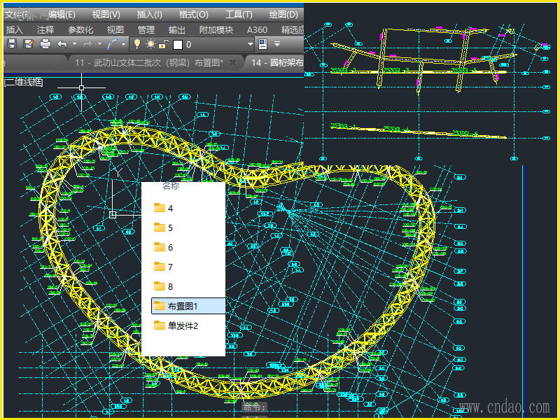560x420 pixels.
Task: Switch to the 输出 ribbon tab
Action: pos(177,30)
